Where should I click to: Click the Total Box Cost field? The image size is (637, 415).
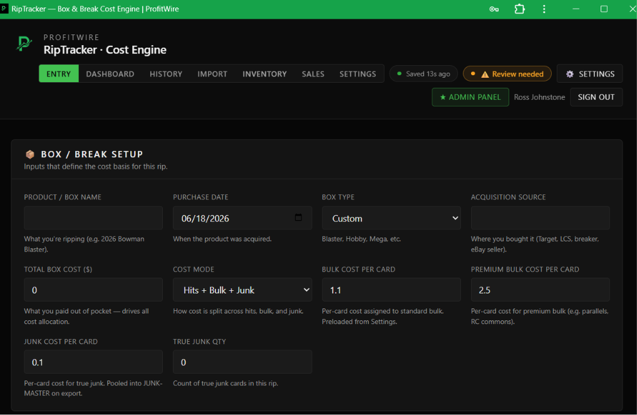pyautogui.click(x=93, y=290)
